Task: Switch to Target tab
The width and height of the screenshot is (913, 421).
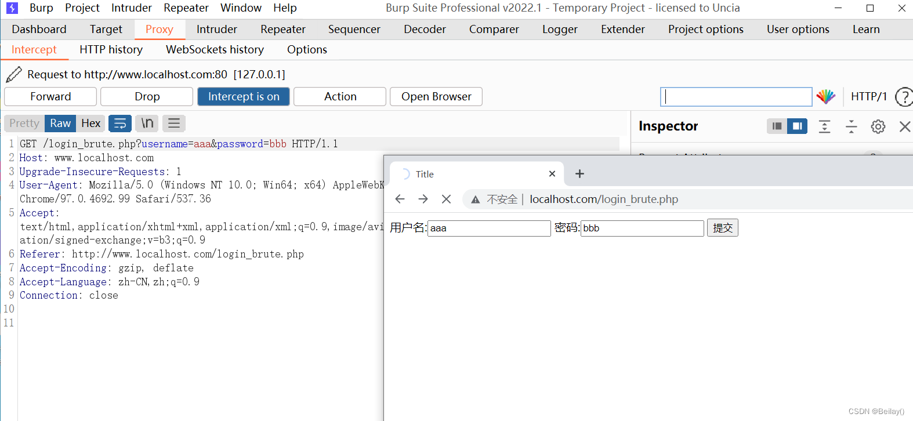Action: pyautogui.click(x=106, y=30)
